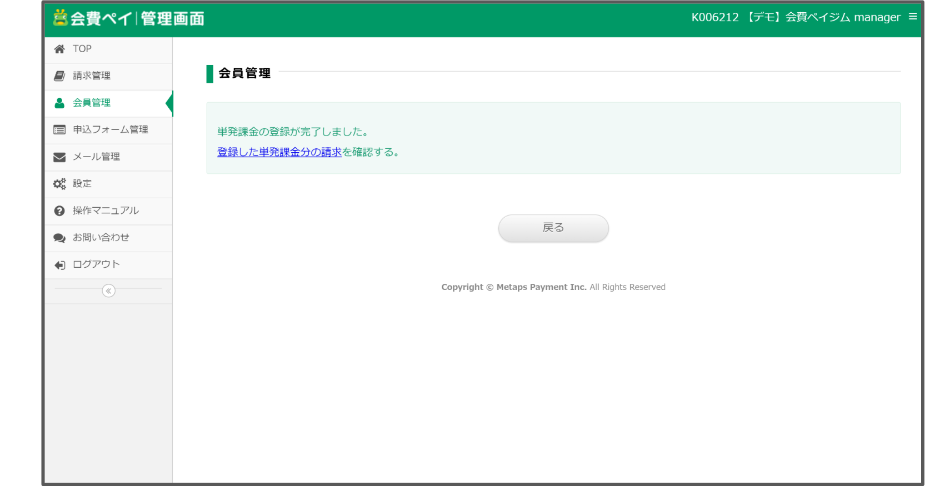Viewport: 925px width, 486px height.
Task: Select 会員管理 in the sidebar
Action: [x=108, y=103]
